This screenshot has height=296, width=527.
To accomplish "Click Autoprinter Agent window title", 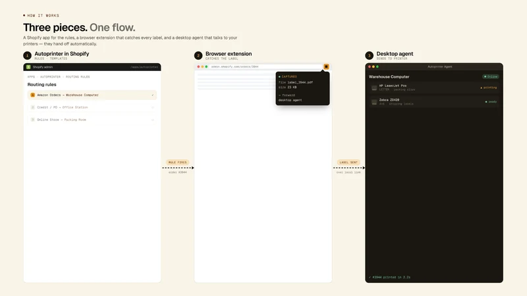I will (x=440, y=67).
